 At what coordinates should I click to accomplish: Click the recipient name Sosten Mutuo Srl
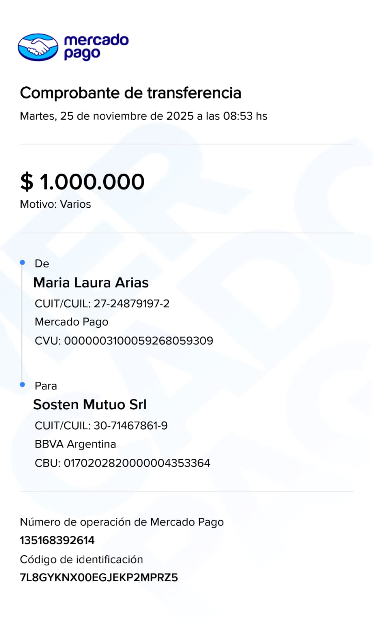(x=90, y=405)
